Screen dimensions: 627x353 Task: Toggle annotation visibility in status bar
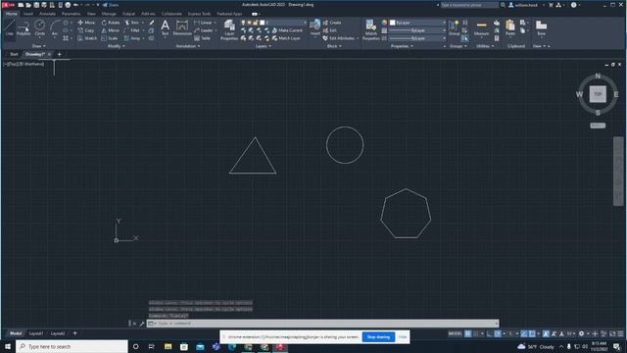click(x=546, y=333)
